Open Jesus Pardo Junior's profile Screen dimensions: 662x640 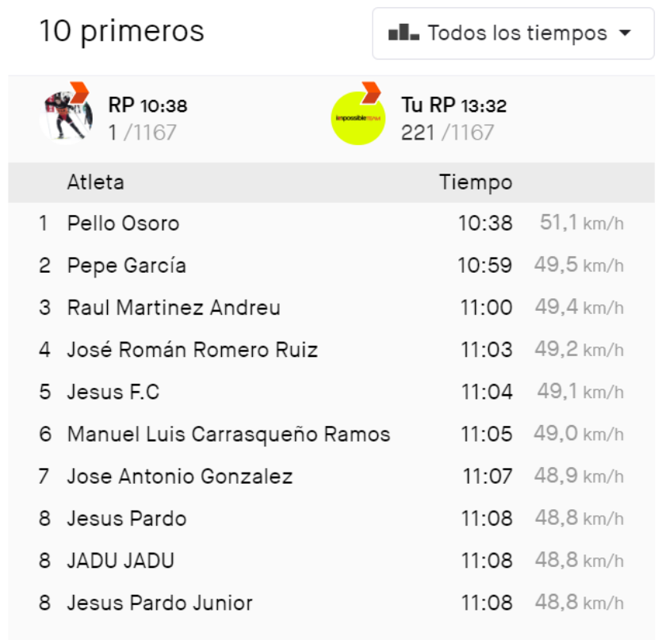click(x=159, y=603)
